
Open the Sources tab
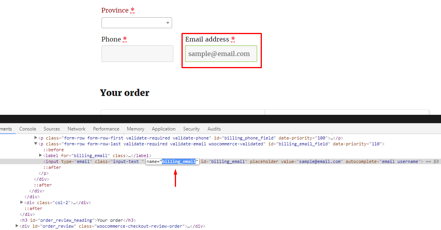click(52, 129)
